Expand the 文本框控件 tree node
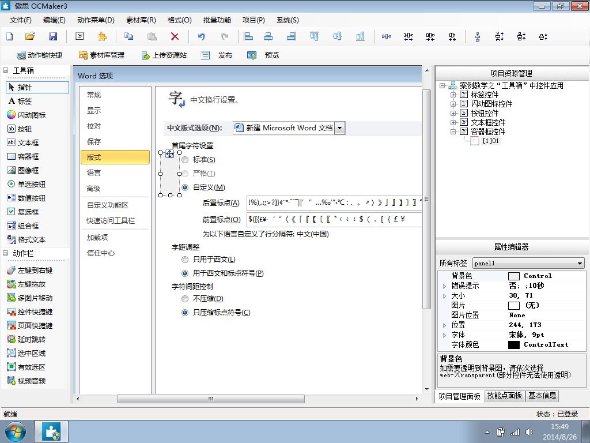Screen dimensions: 590x443 tap(453, 122)
